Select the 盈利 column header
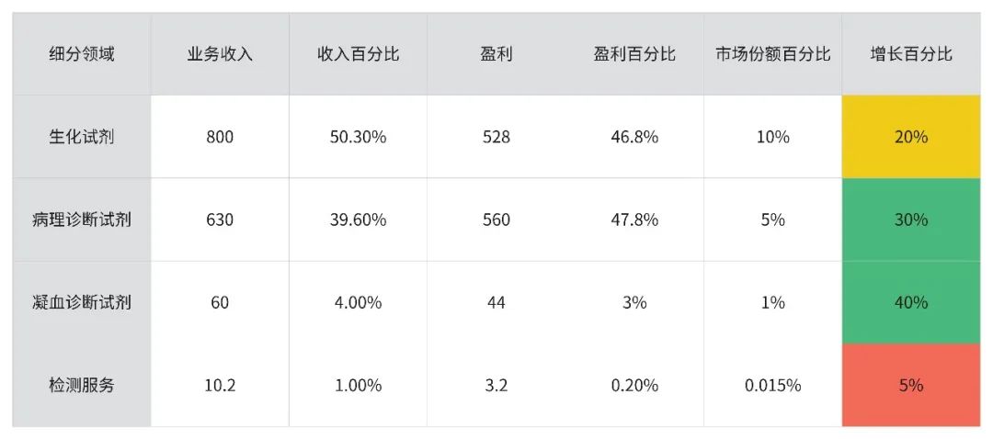 point(496,54)
